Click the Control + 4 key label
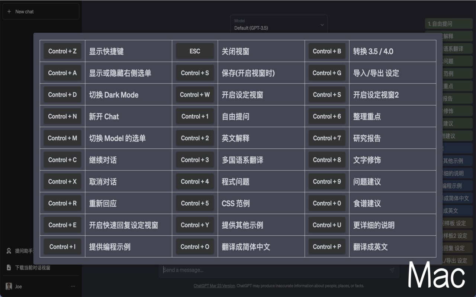Screen dimensions: 476x297 point(195,182)
